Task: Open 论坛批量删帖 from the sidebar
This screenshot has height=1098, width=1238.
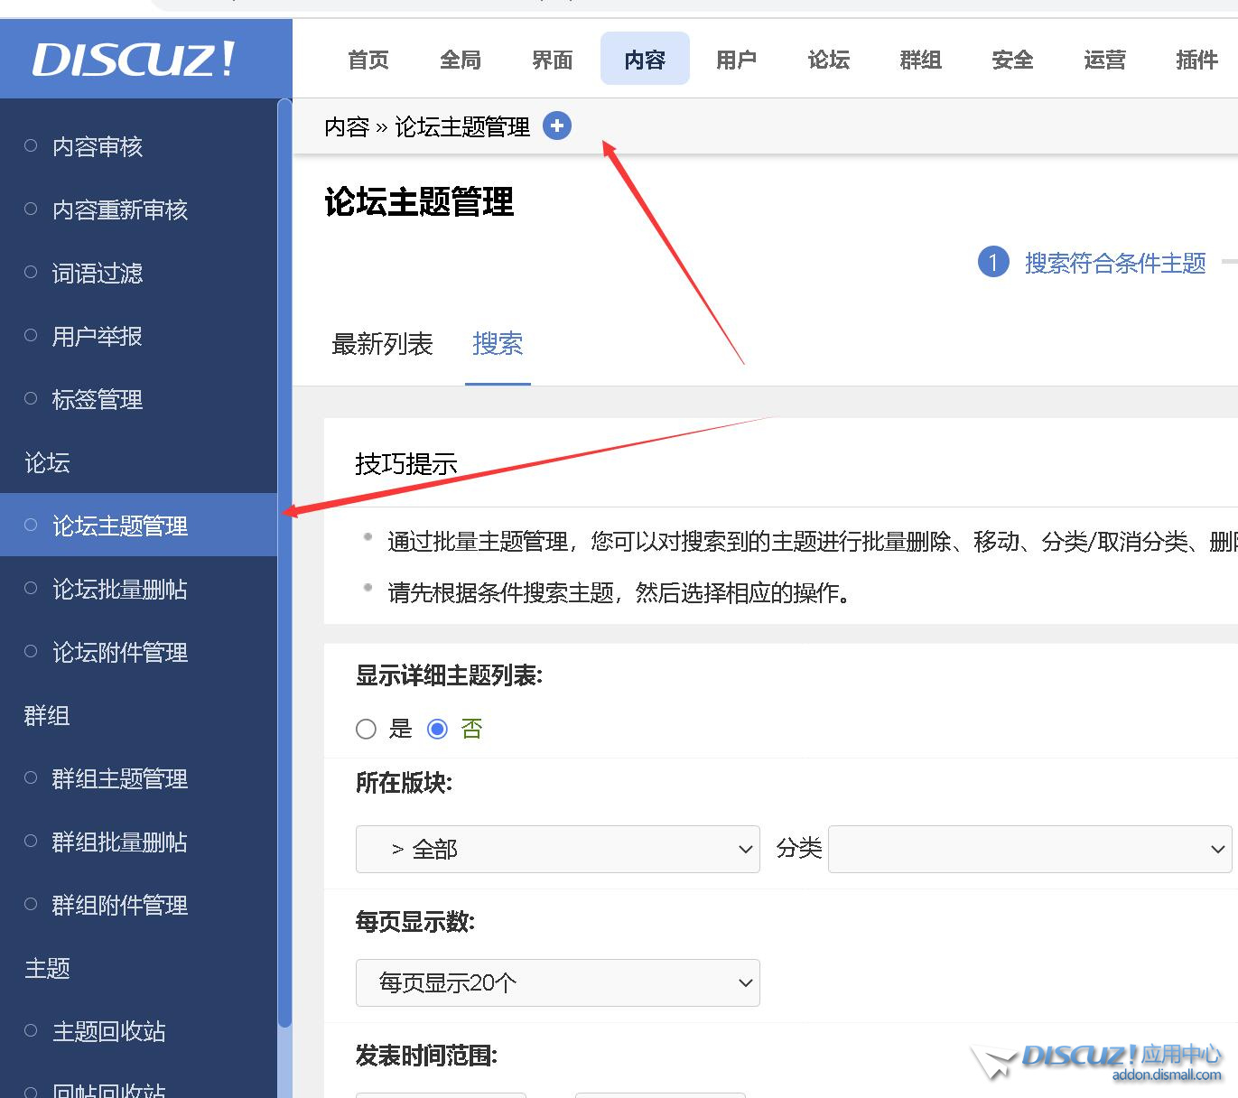Action: pyautogui.click(x=118, y=589)
